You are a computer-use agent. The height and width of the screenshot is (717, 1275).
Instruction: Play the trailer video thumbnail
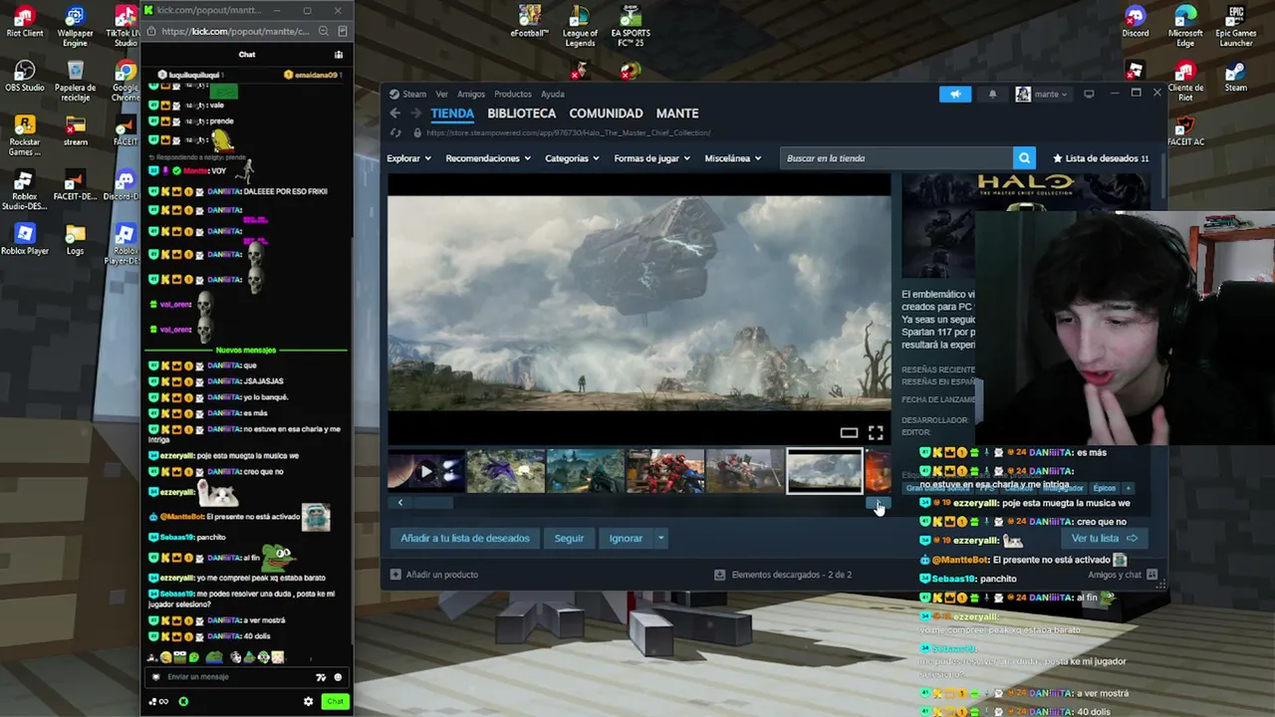click(x=425, y=472)
